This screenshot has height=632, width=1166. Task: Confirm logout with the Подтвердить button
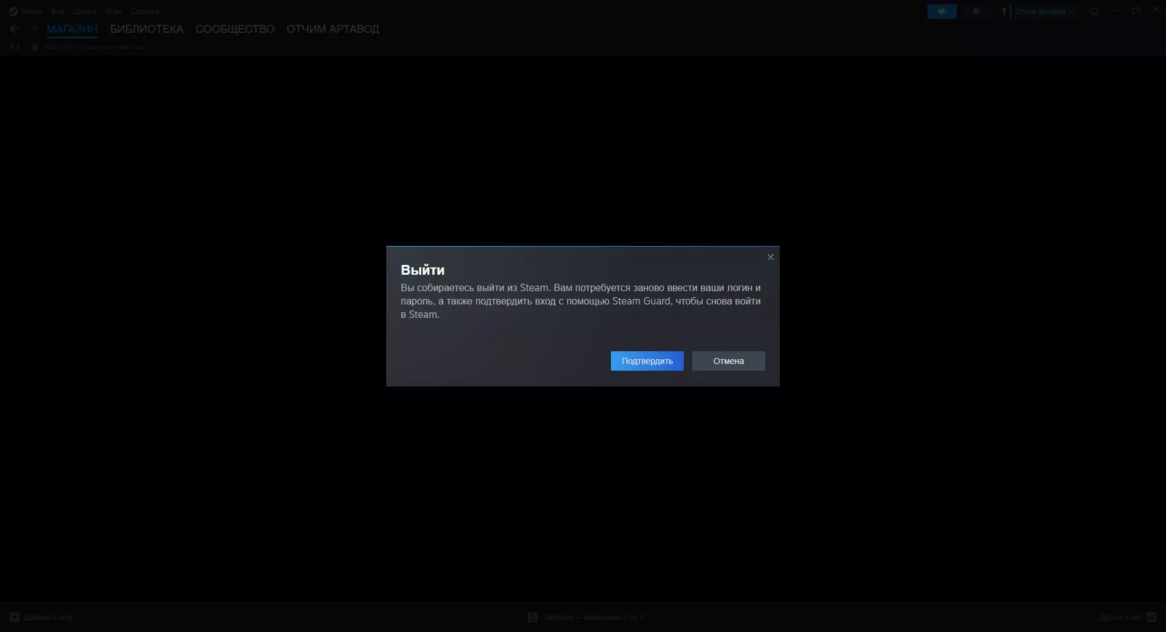point(647,361)
